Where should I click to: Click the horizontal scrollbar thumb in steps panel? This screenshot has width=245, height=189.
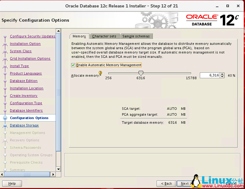pyautogui.click(x=27, y=174)
